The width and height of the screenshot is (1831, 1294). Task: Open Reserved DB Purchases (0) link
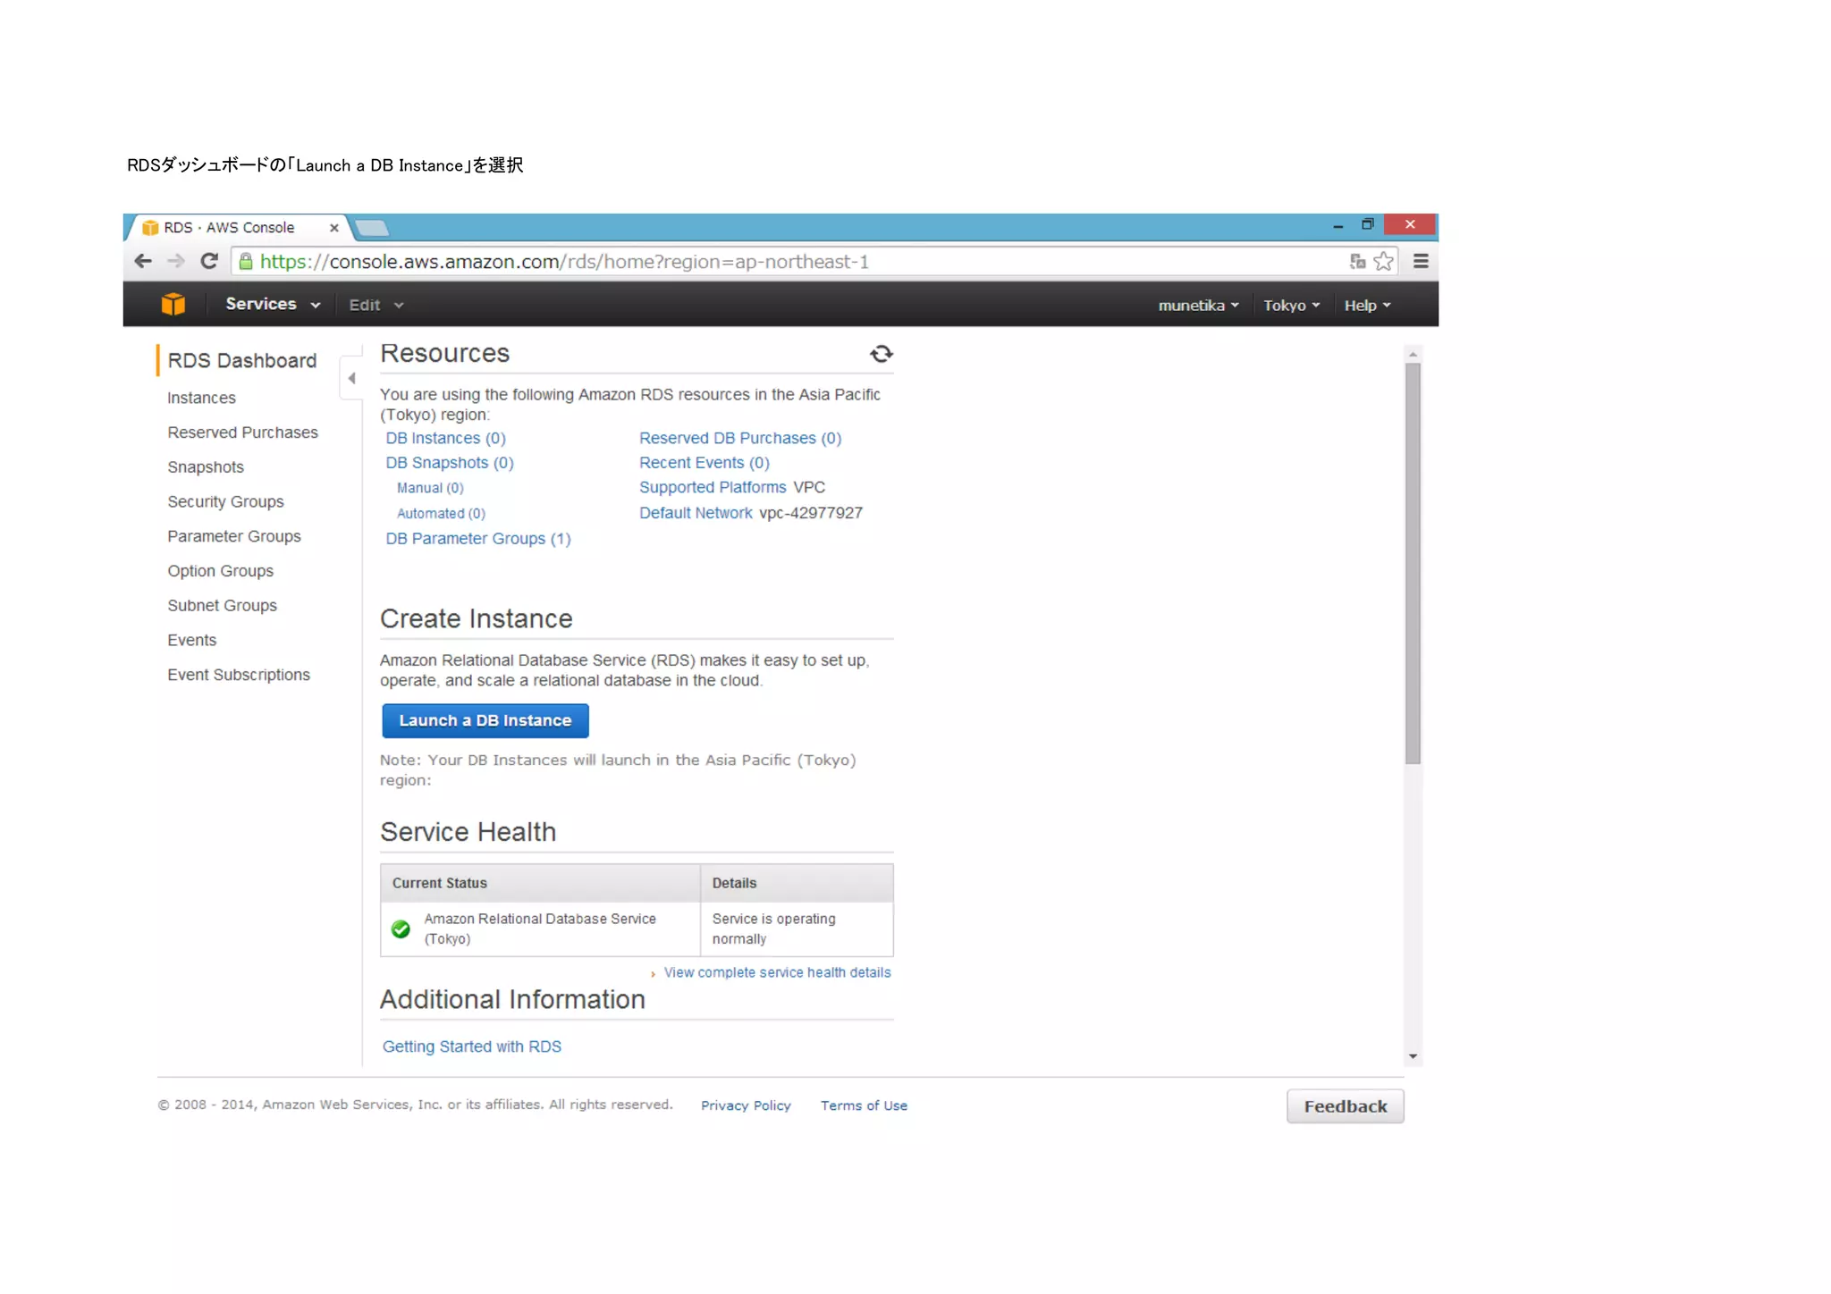[x=740, y=439]
